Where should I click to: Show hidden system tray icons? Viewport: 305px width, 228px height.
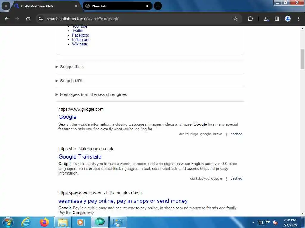click(x=253, y=222)
